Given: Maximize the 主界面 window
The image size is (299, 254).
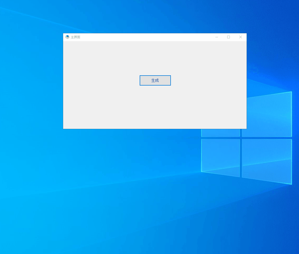Looking at the screenshot, I should coord(229,37).
